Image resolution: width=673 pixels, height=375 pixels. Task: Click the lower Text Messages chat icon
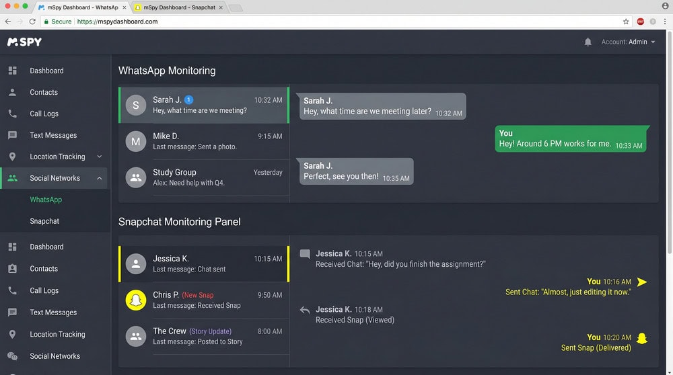[12, 312]
